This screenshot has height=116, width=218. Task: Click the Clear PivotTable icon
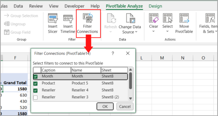coord(154,18)
